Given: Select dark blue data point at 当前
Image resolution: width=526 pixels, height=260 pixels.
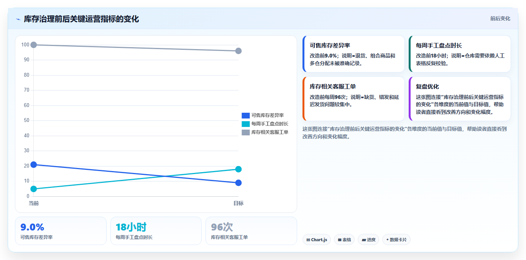Looking at the screenshot, I should (34, 165).
